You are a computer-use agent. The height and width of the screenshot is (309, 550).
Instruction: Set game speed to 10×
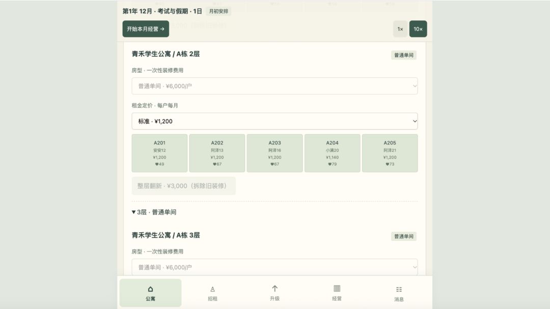pos(418,29)
